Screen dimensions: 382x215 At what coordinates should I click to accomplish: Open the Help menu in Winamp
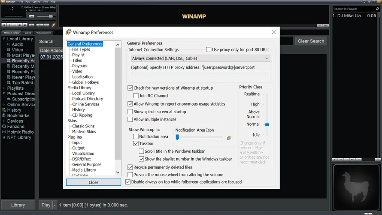point(53,2)
